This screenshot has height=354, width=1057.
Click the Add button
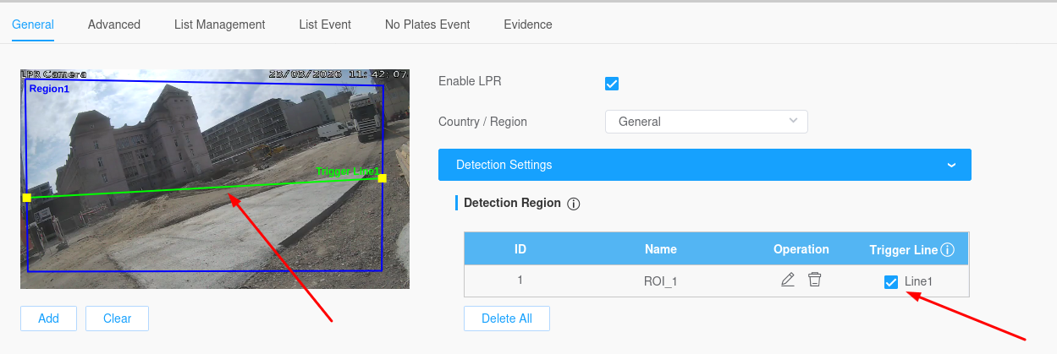(x=48, y=319)
